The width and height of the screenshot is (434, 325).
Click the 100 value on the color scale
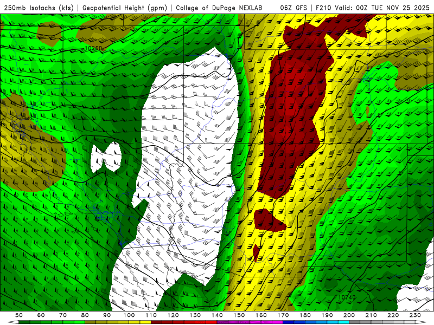[129, 315]
